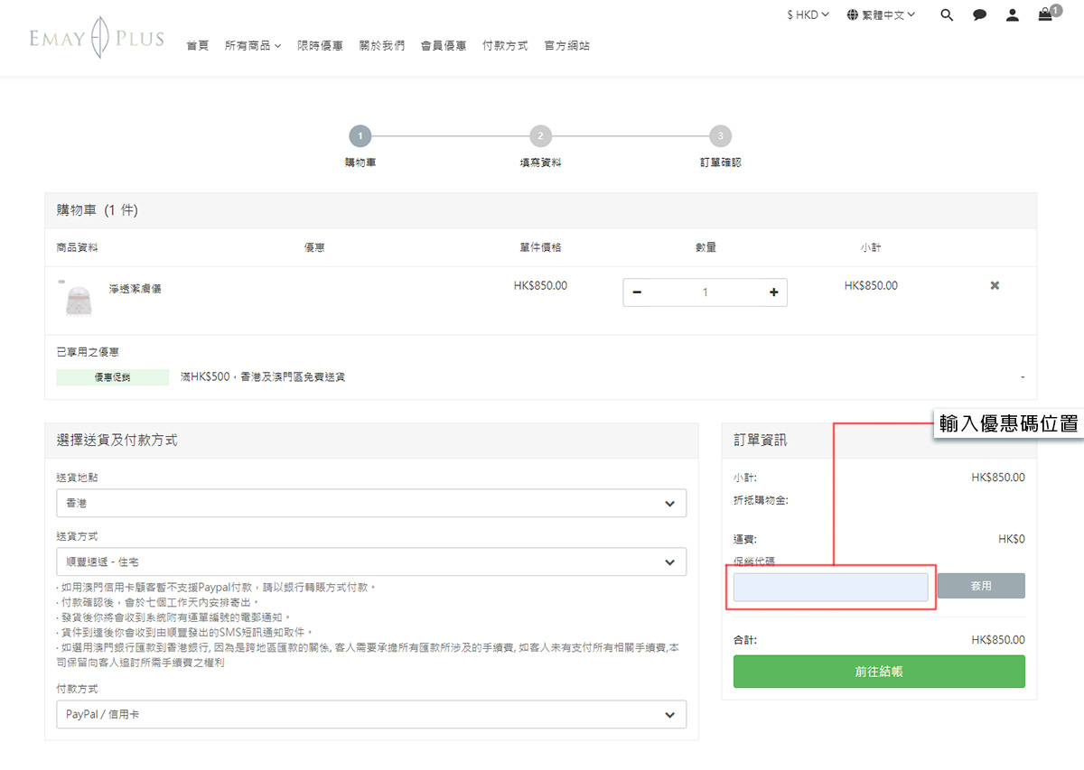Open the HKD currency dropdown
1084x770 pixels.
point(808,14)
